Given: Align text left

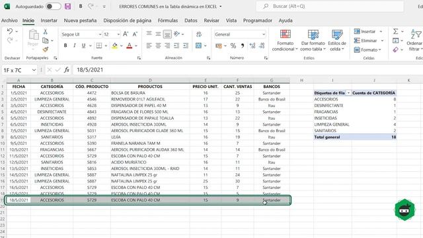Looking at the screenshot, I should pyautogui.click(x=149, y=46).
